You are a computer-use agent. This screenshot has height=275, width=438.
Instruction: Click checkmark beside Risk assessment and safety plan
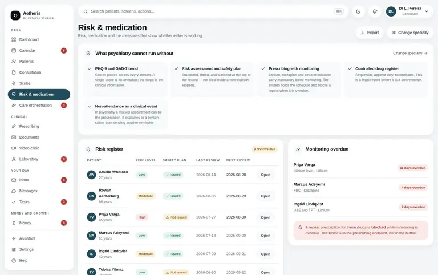(x=177, y=68)
